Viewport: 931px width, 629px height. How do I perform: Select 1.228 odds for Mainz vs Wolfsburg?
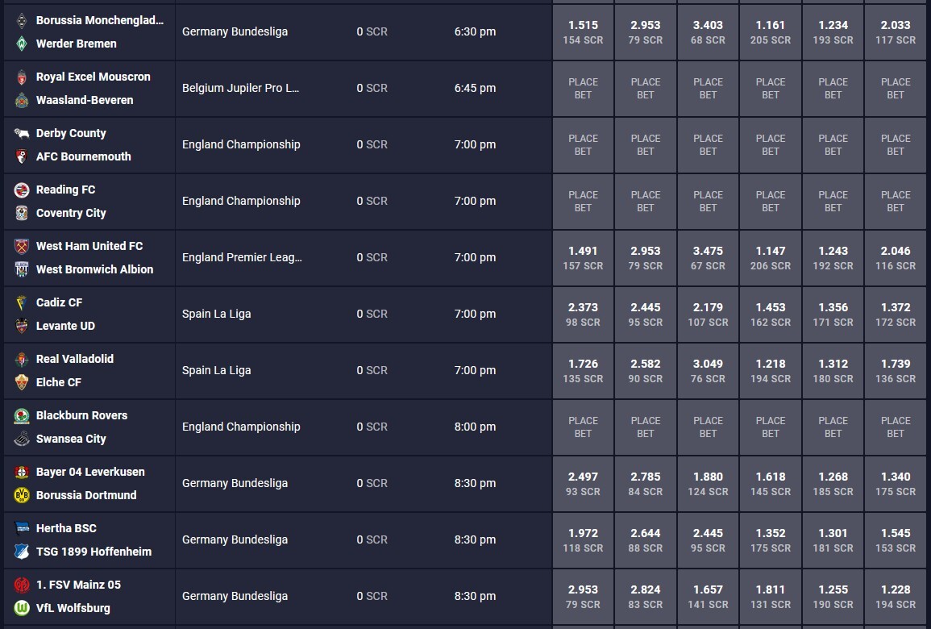click(x=896, y=596)
